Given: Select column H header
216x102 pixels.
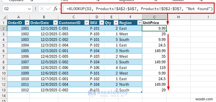Looking at the screenshot, I should (x=178, y=17).
